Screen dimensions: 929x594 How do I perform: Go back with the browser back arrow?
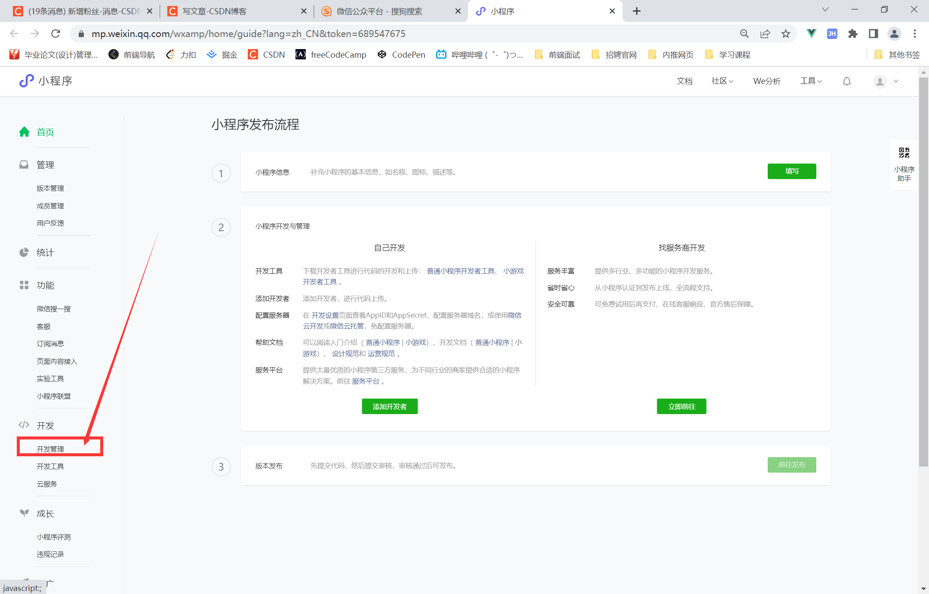14,34
